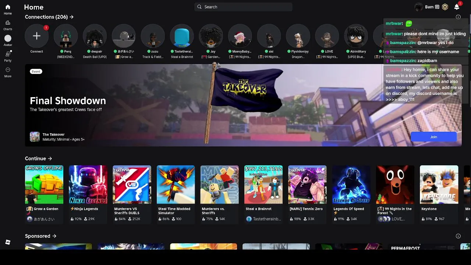This screenshot has width=471, height=265.
Task: Open Ninja Legends game thumbnail
Action: tap(88, 184)
